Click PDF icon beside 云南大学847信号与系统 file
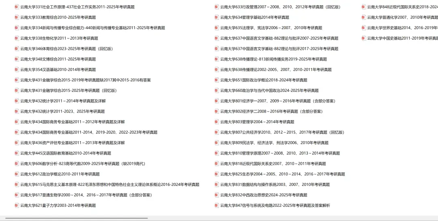This screenshot has width=438, height=221. [217, 205]
